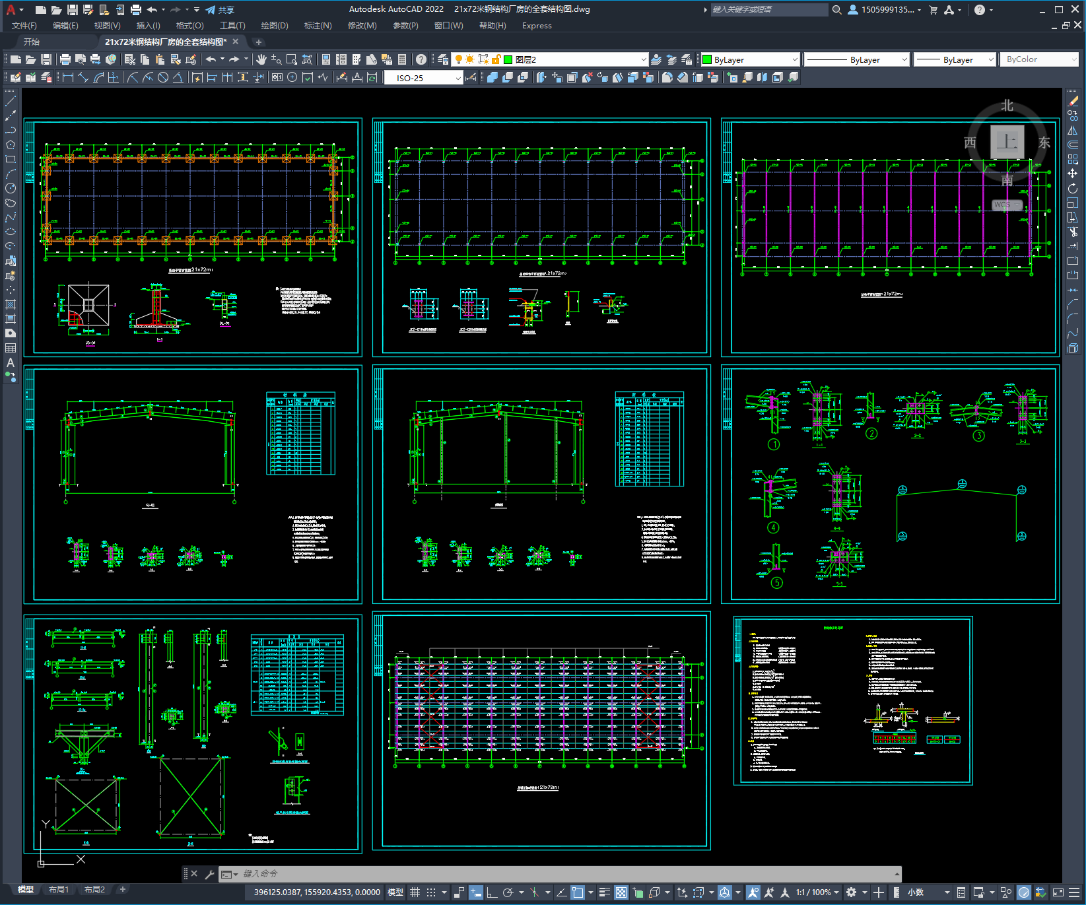Select the Pan hand tool
This screenshot has width=1086, height=905.
261,59
